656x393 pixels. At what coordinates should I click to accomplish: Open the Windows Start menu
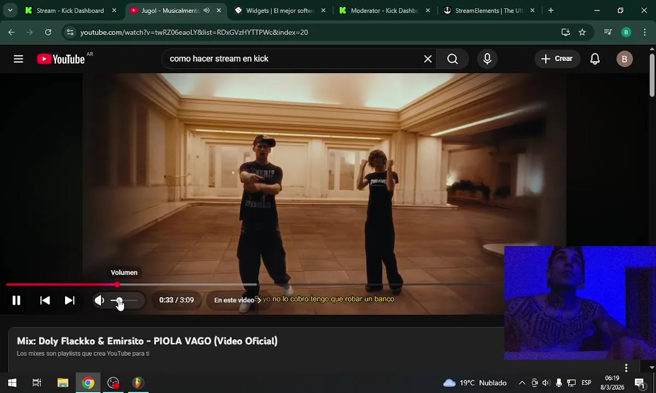pos(12,383)
